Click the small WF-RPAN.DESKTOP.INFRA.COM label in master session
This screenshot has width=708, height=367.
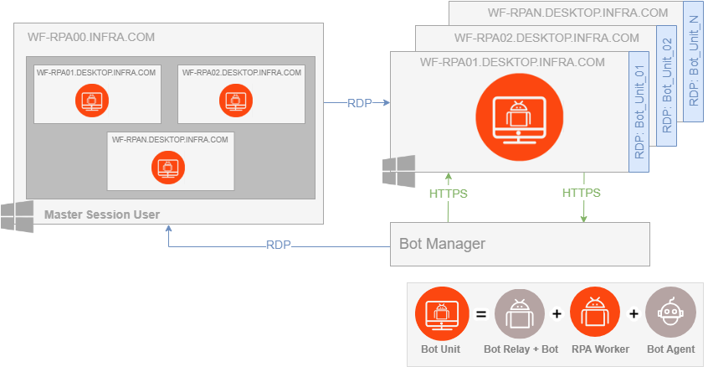pyautogui.click(x=170, y=140)
